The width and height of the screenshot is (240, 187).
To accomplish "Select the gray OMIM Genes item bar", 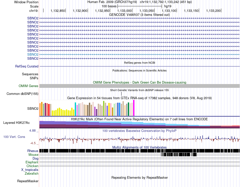I will pyautogui.click(x=139, y=86).
